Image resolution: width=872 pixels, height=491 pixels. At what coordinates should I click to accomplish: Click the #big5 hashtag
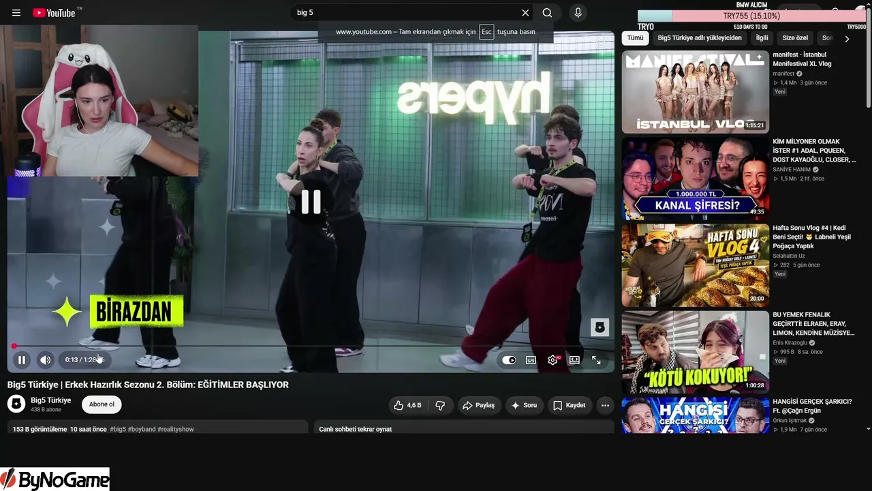point(118,429)
